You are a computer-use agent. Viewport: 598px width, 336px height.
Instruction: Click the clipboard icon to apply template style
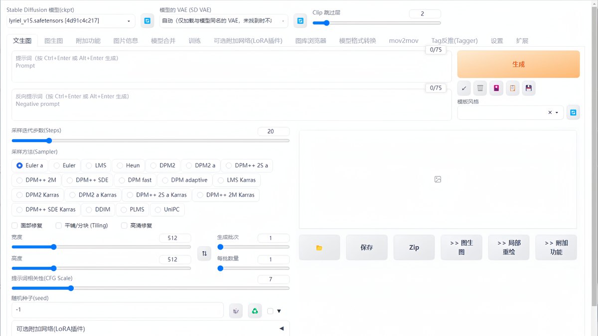pos(512,88)
